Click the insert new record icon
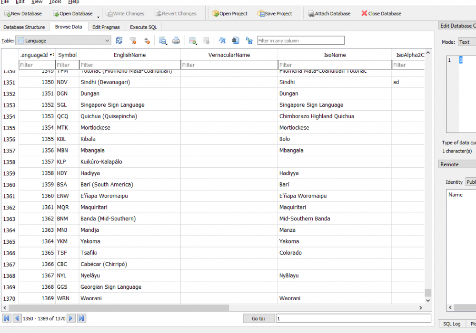Image resolution: width=476 pixels, height=333 pixels. [x=192, y=41]
